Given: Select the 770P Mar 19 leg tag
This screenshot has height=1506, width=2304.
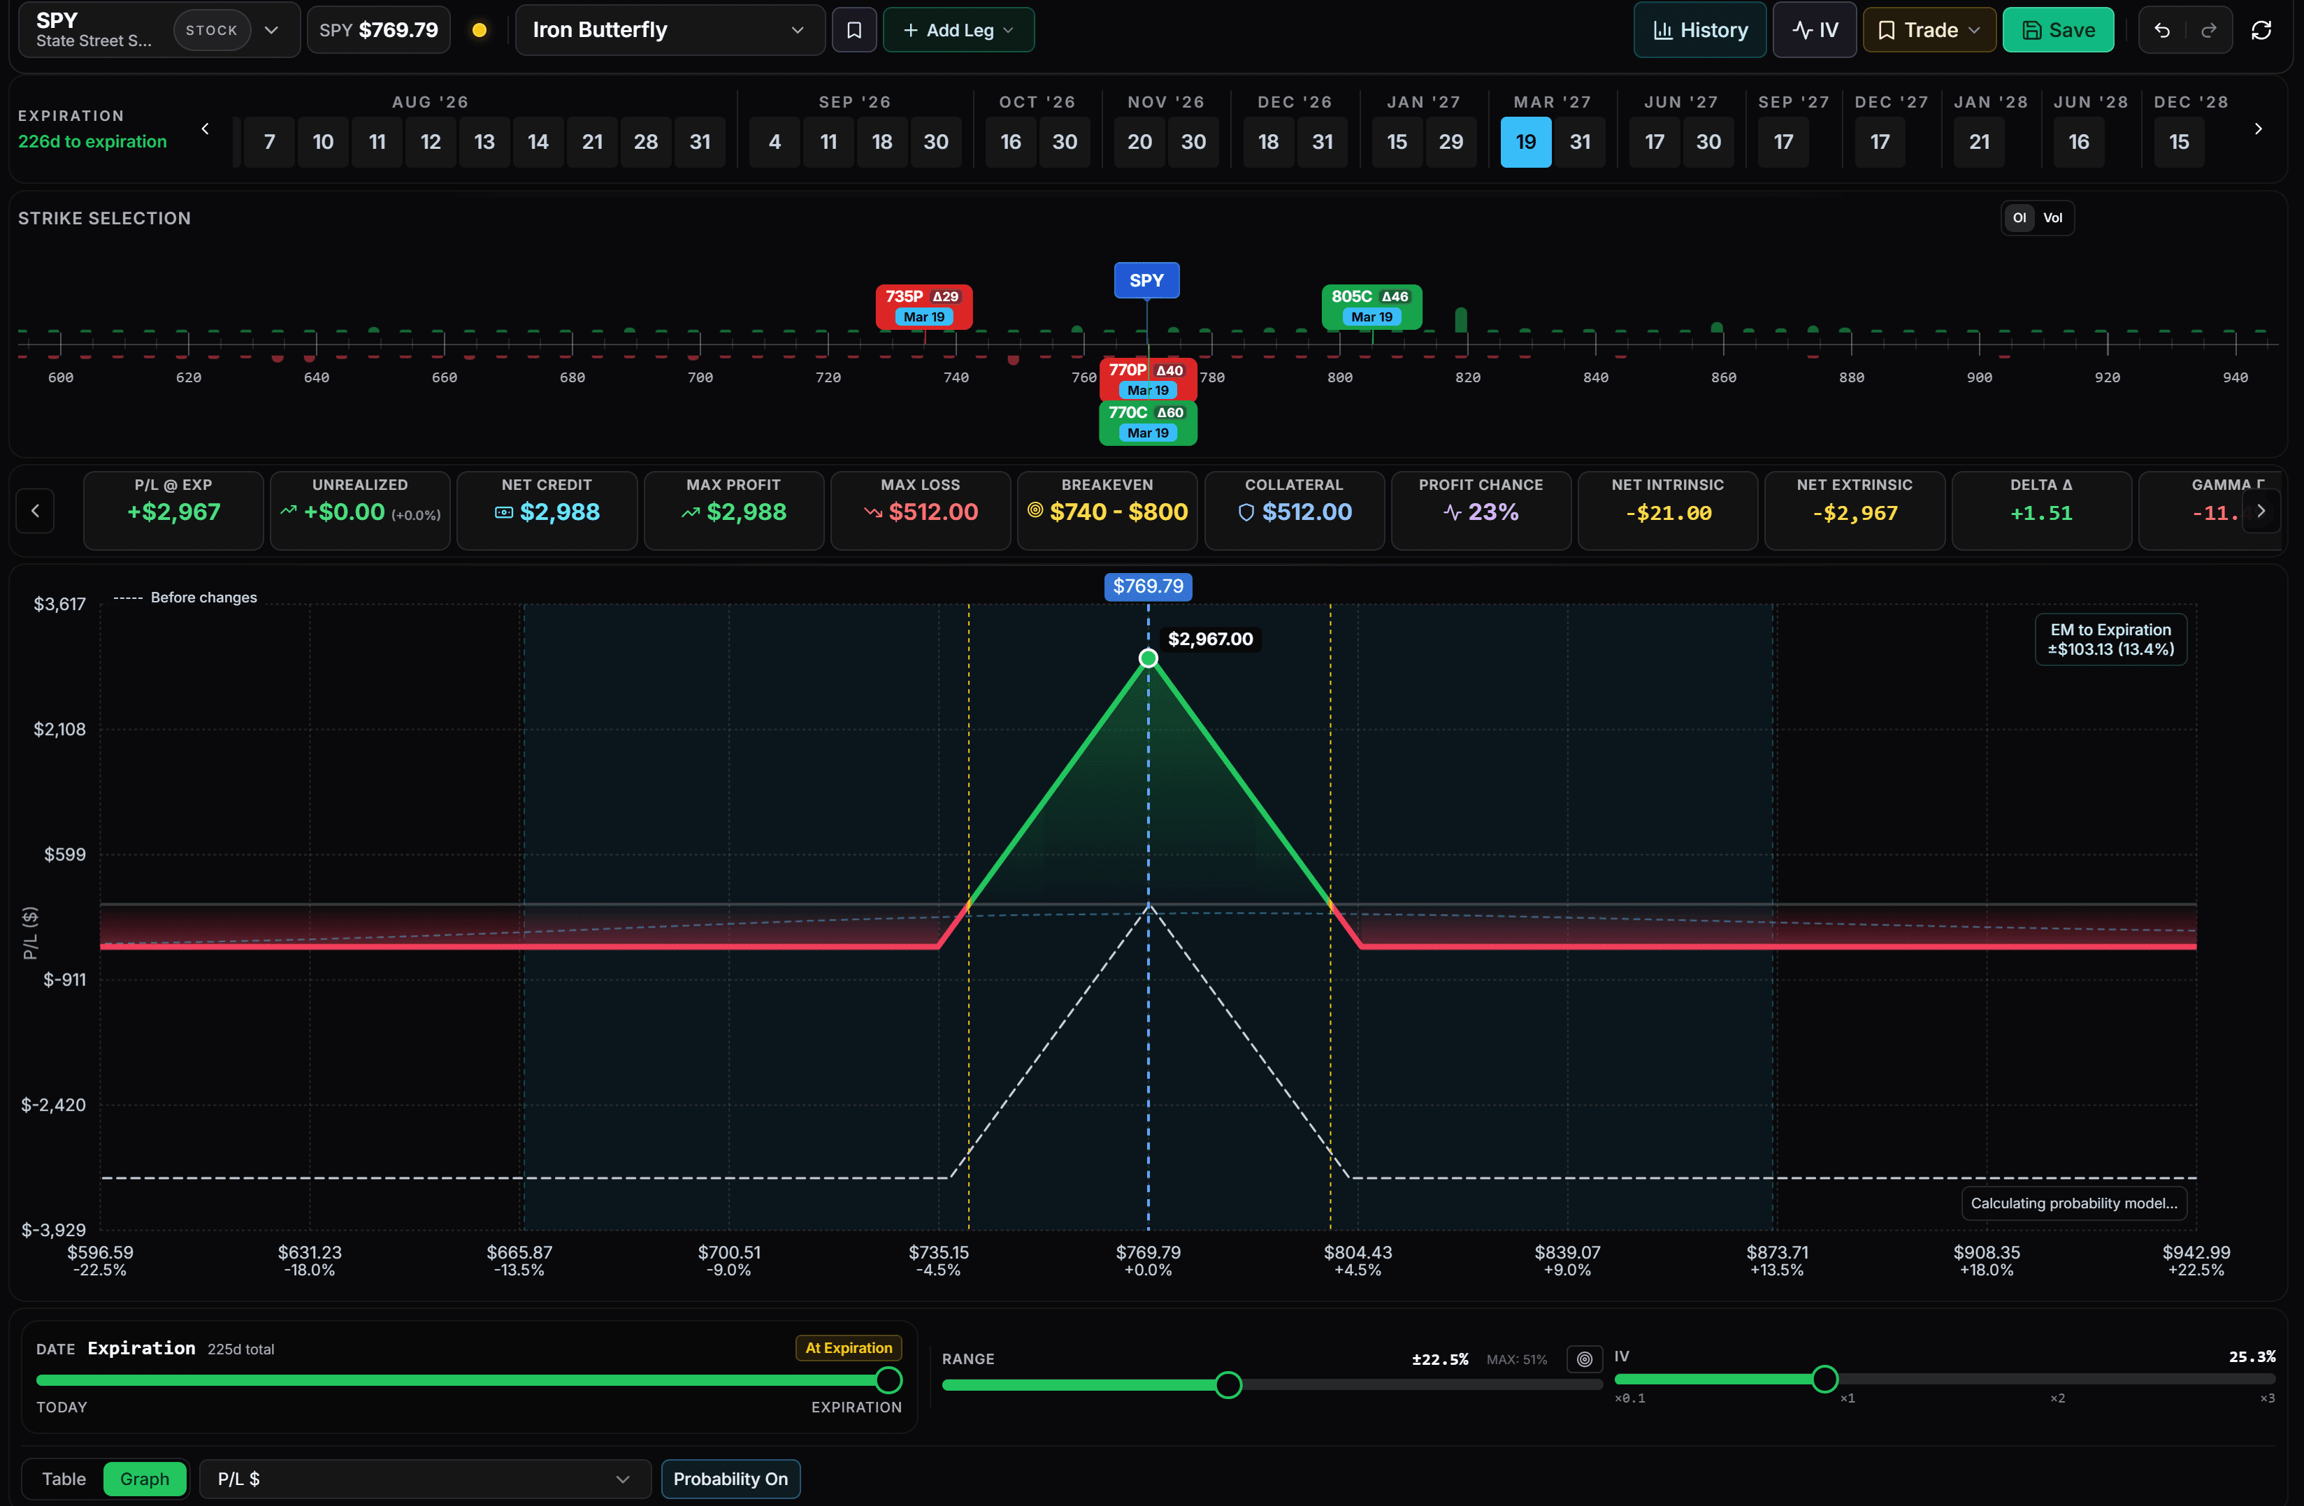Looking at the screenshot, I should click(1147, 379).
